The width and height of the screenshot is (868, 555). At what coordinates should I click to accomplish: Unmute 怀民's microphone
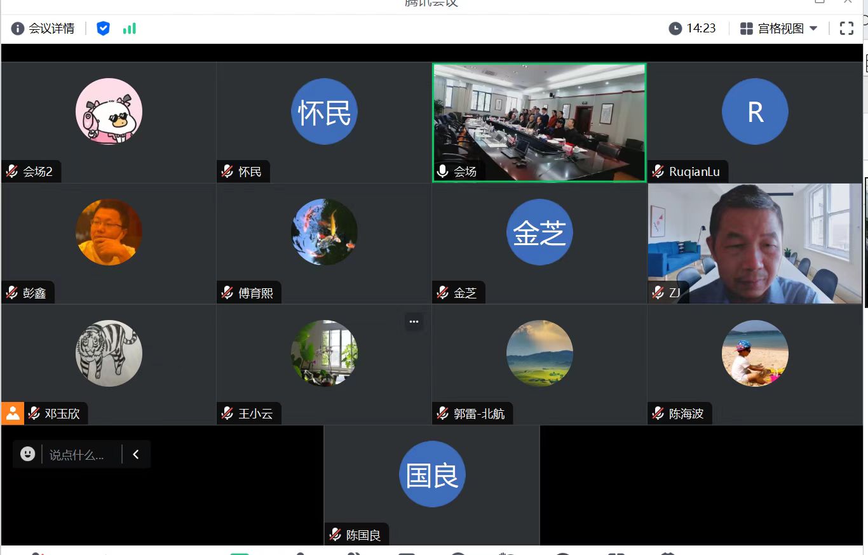click(227, 171)
